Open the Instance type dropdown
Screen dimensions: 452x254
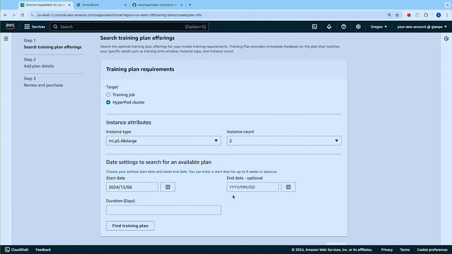[x=163, y=141]
